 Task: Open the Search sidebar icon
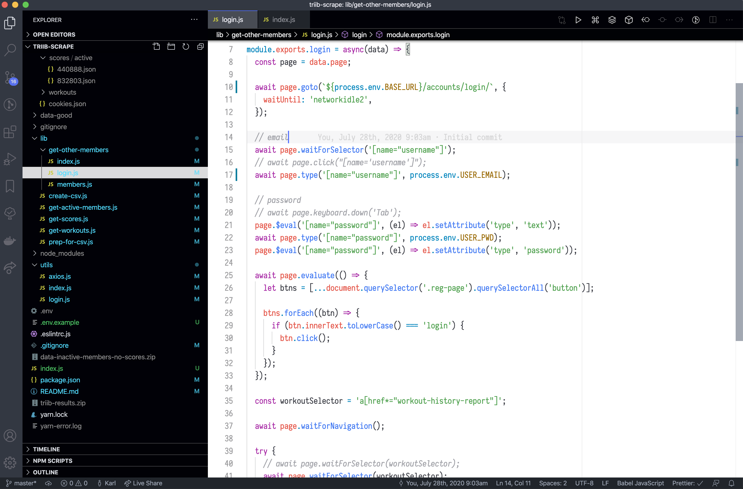(x=10, y=50)
